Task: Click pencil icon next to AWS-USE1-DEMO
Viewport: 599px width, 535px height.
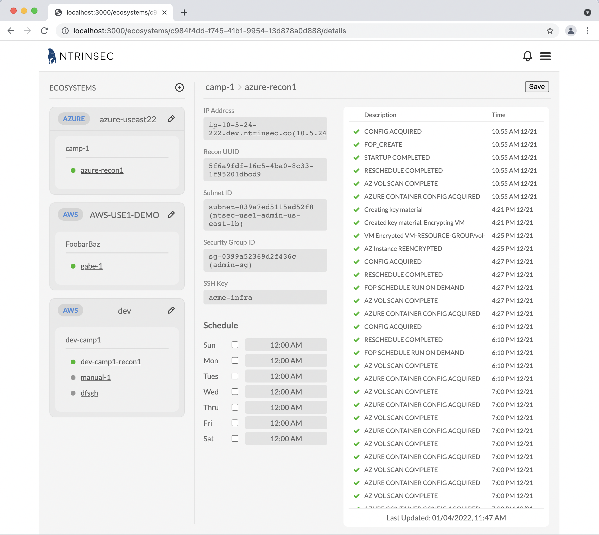Action: pyautogui.click(x=171, y=215)
